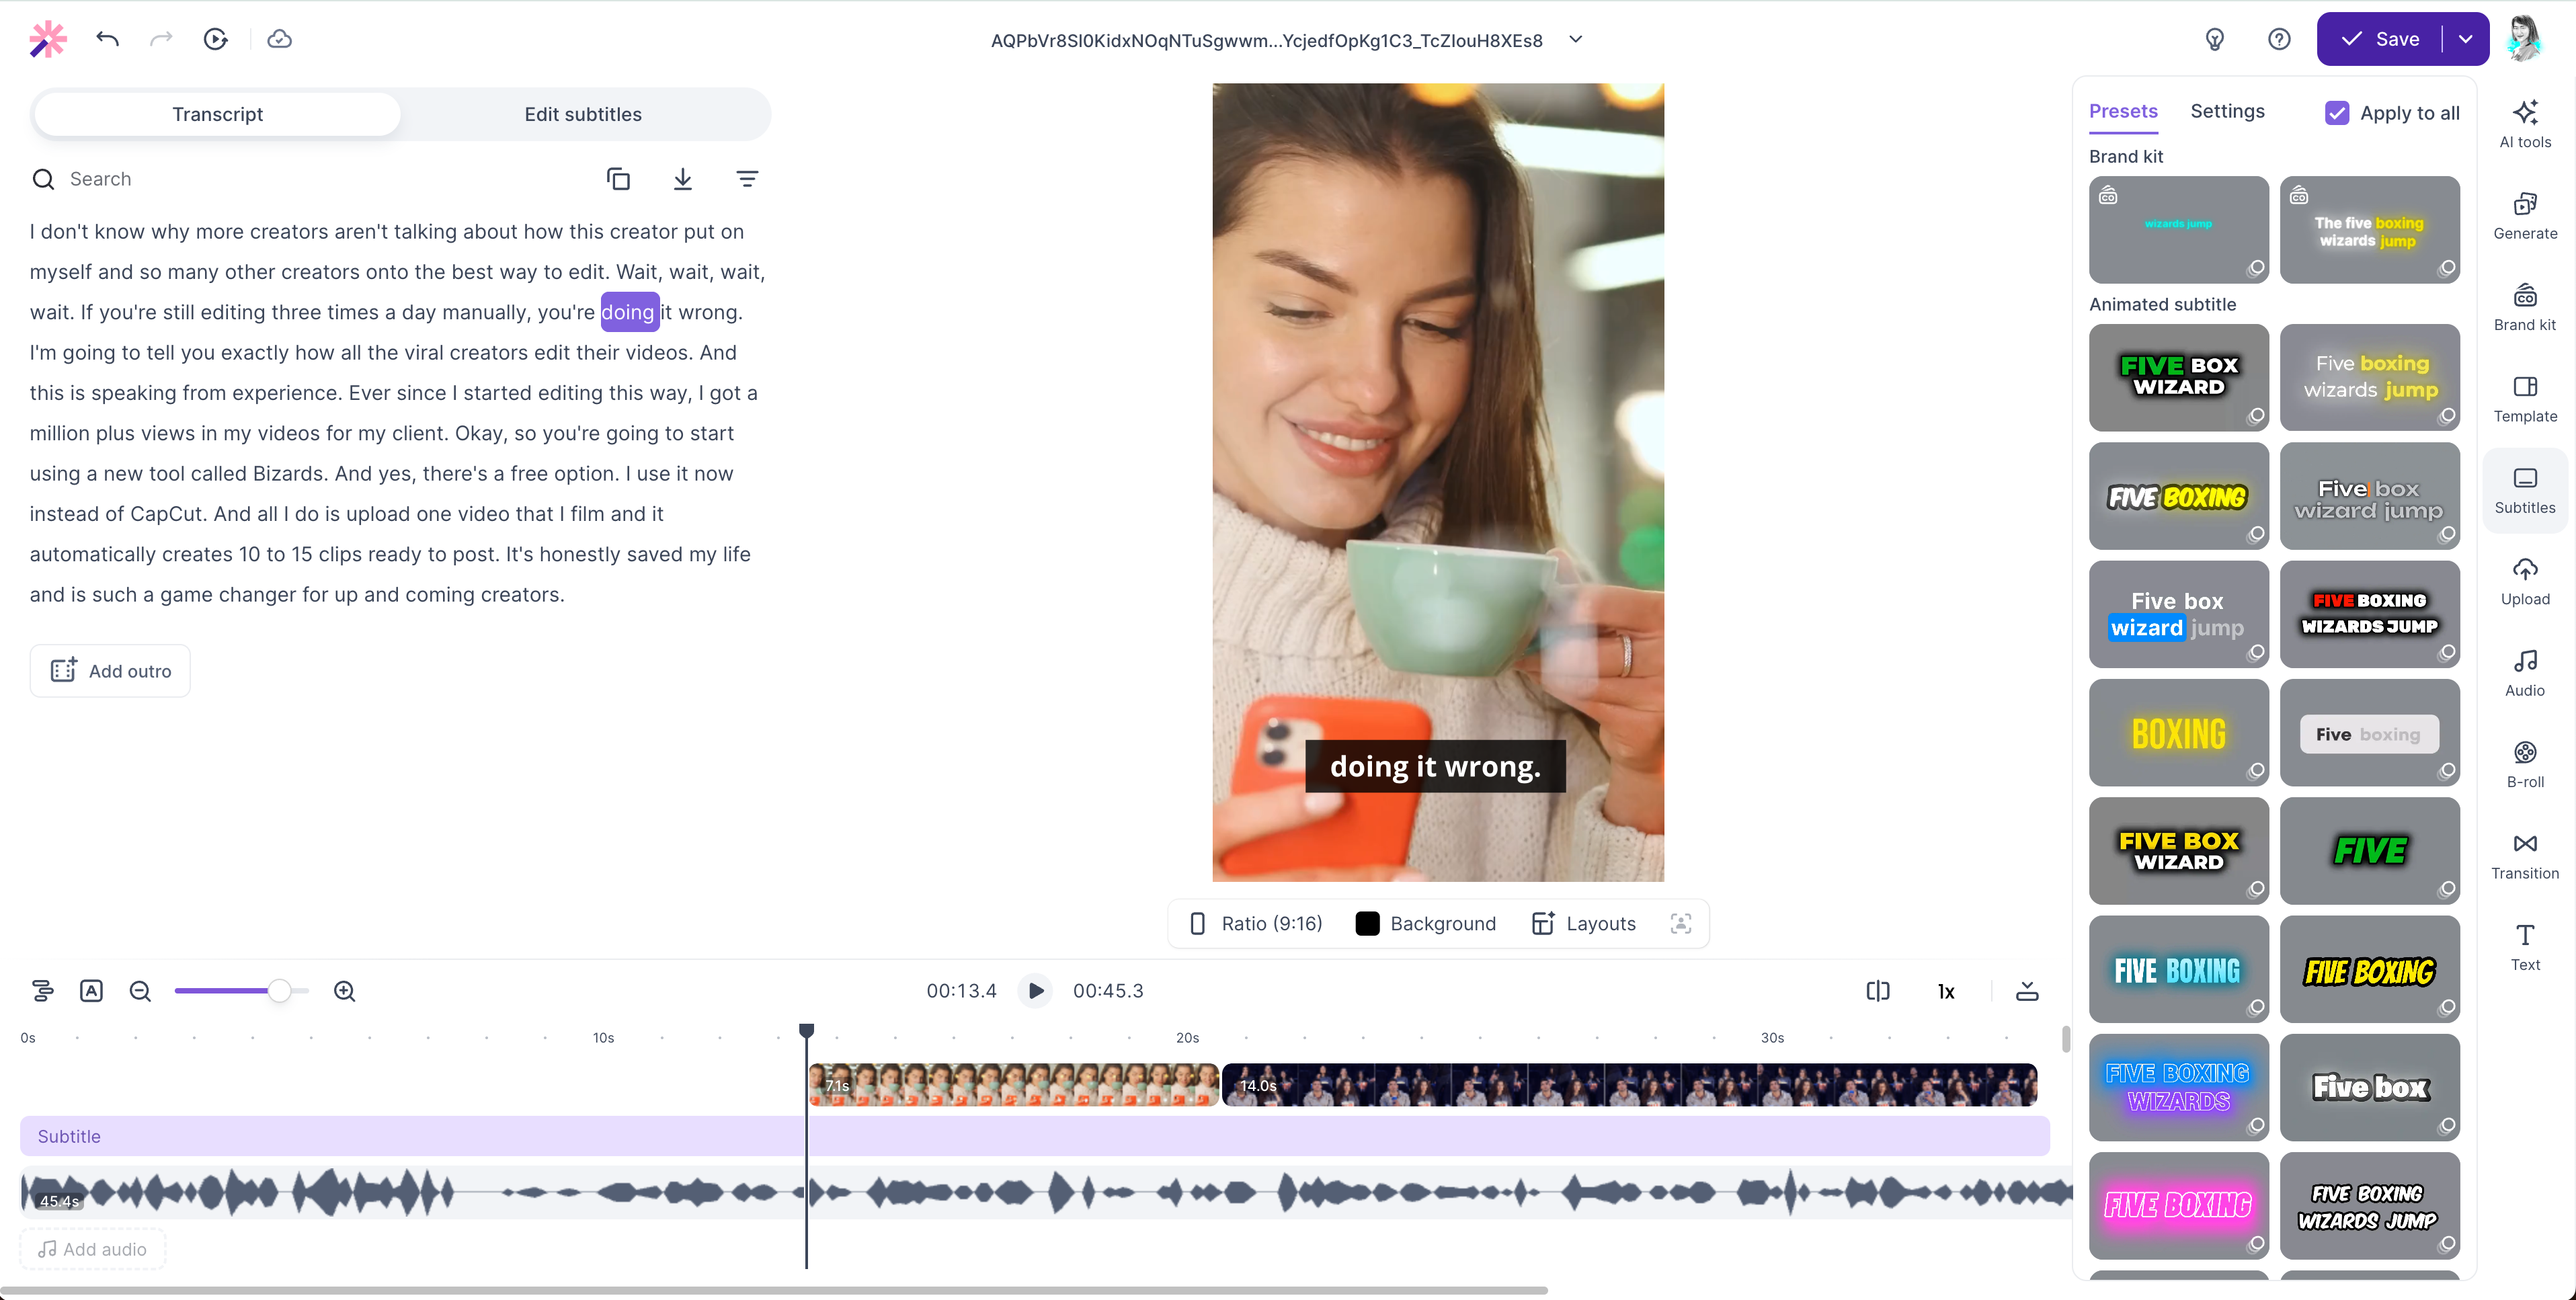Expand the Save button dropdown arrow
2576x1300 pixels.
pyautogui.click(x=2465, y=39)
